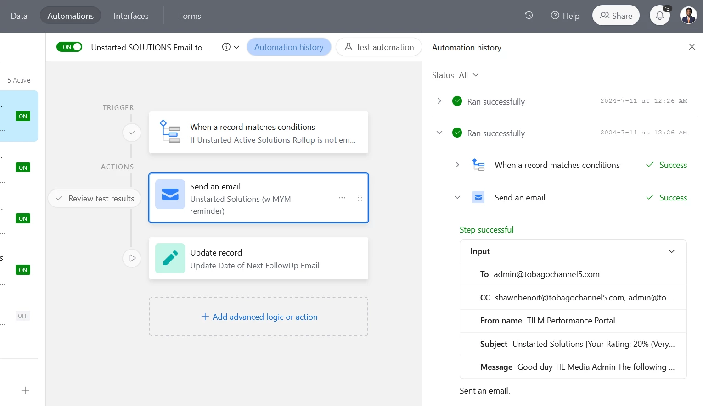Toggle the second ON badge in sidebar

23,167
